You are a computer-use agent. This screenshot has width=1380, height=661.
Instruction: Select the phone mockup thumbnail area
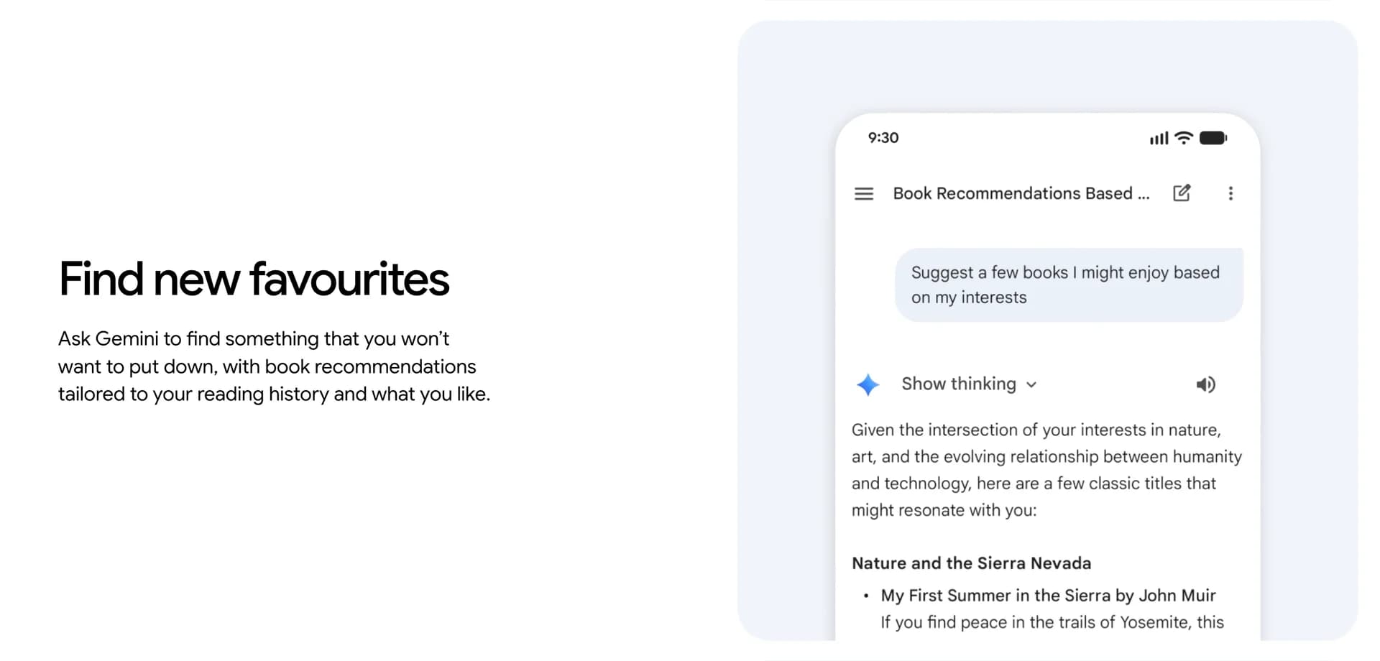pos(1046,374)
